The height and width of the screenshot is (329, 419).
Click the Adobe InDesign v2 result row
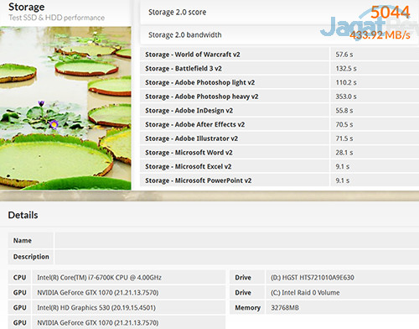tap(279, 110)
